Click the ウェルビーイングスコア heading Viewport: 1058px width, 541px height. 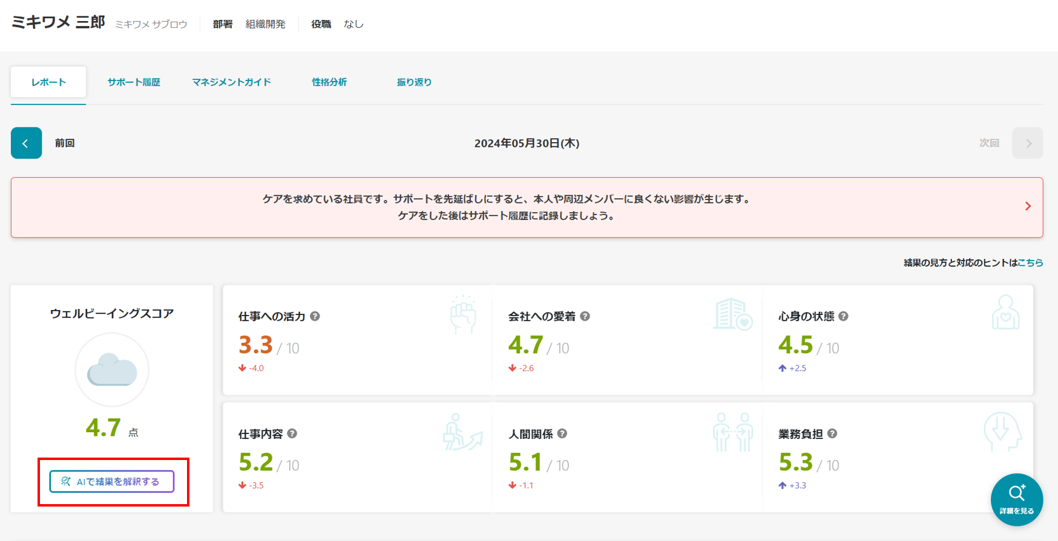(112, 314)
